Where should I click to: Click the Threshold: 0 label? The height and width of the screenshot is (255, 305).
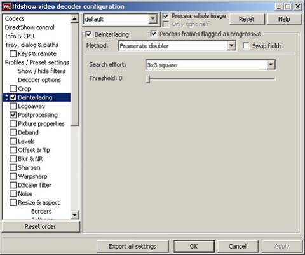[105, 78]
